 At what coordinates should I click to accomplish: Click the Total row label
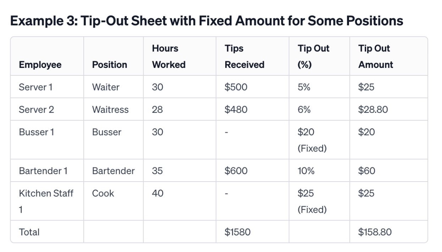point(29,232)
